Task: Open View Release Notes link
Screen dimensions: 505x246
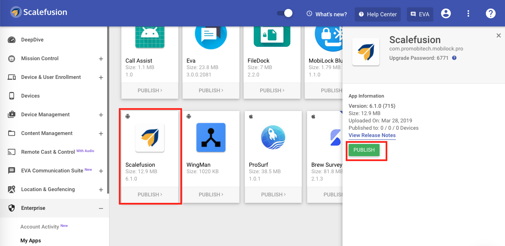Action: tap(372, 135)
